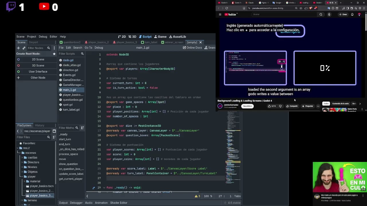Click favorite star next to Create Root Node
This screenshot has height=206, width=367.
tap(54, 54)
